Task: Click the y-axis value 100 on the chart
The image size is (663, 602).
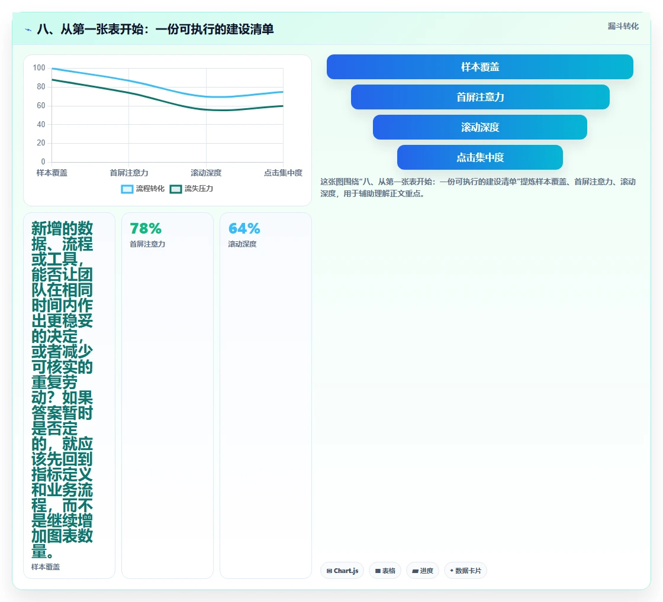Action: [x=39, y=67]
